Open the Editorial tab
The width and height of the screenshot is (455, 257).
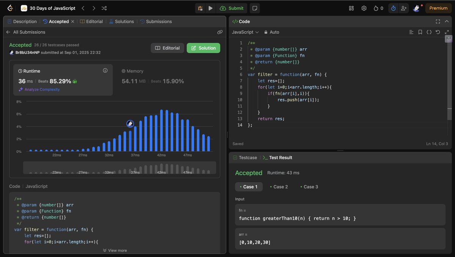91,22
